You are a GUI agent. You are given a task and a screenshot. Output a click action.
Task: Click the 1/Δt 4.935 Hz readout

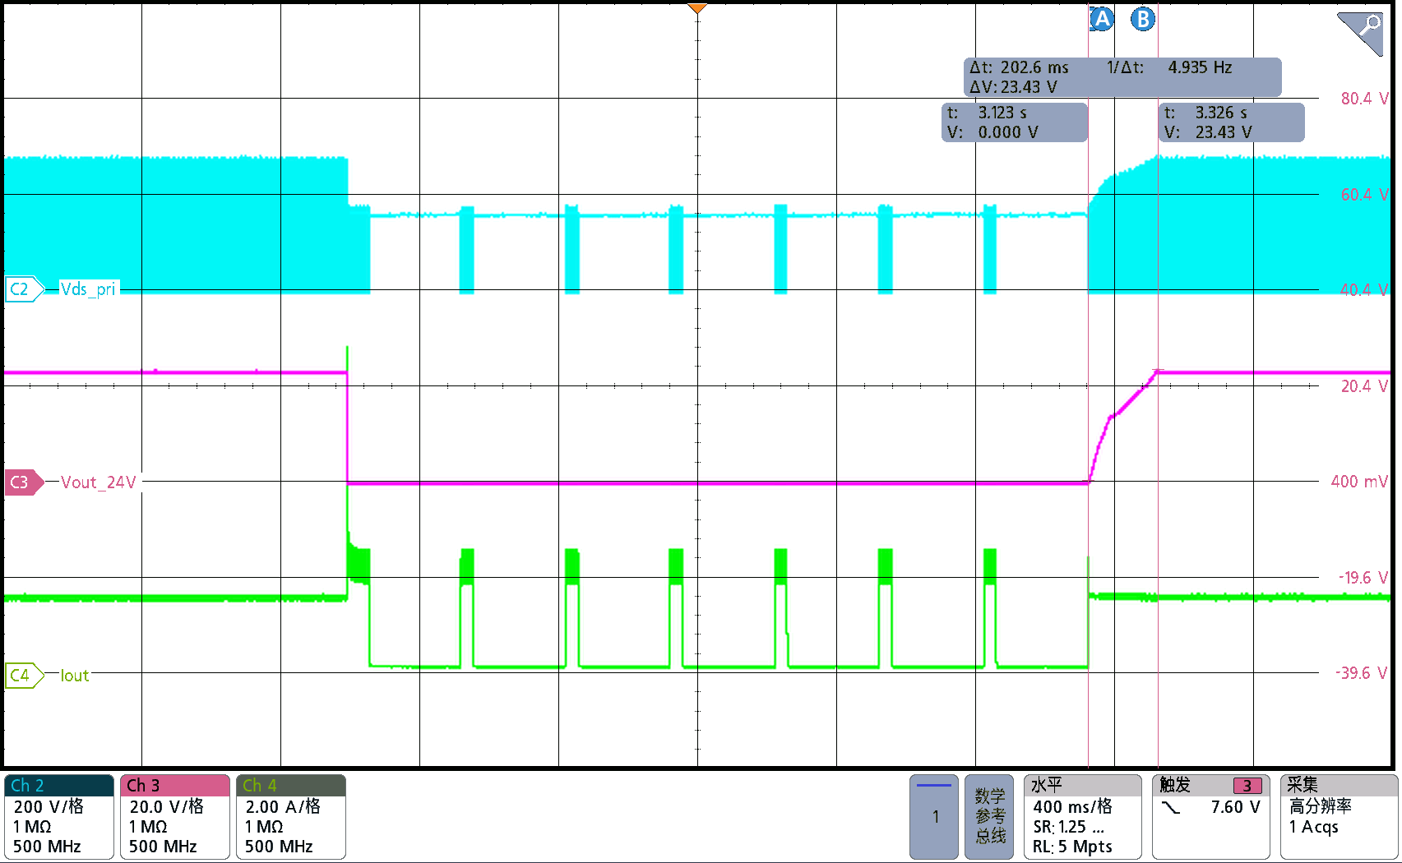point(1169,67)
